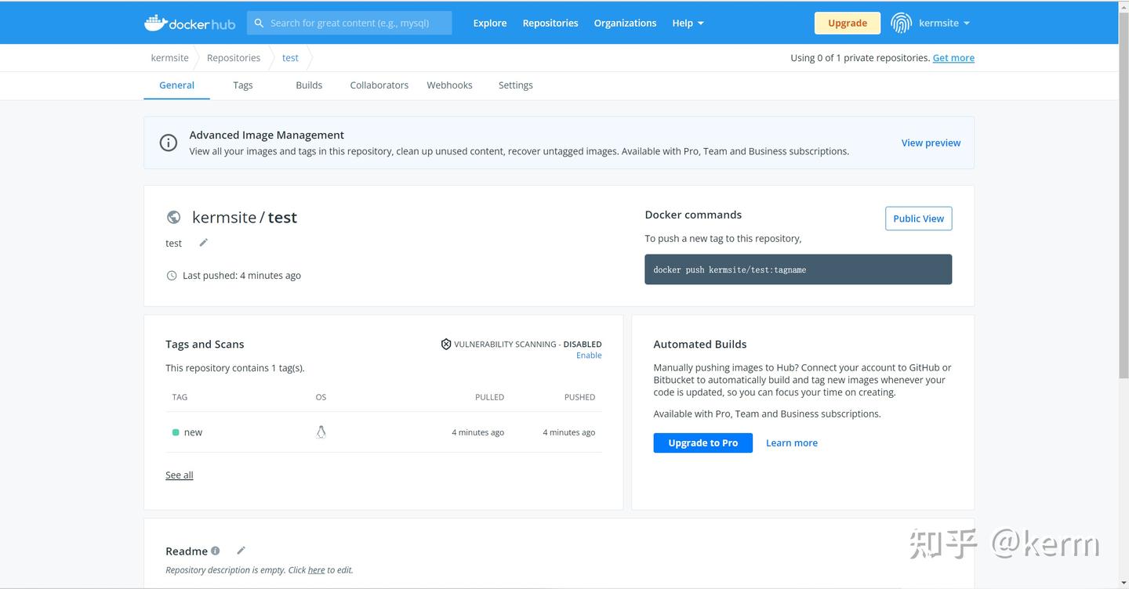Open the Settings tab
Viewport: 1129px width, 589px height.
coord(515,85)
